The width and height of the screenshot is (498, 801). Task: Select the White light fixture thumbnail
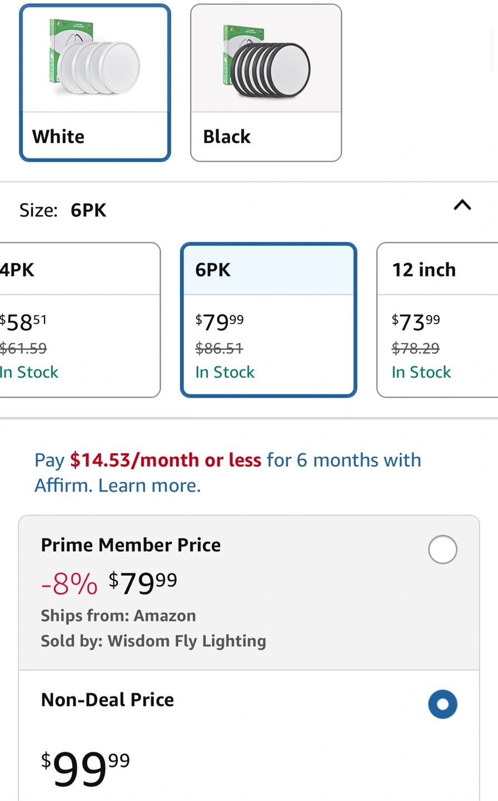click(x=94, y=60)
